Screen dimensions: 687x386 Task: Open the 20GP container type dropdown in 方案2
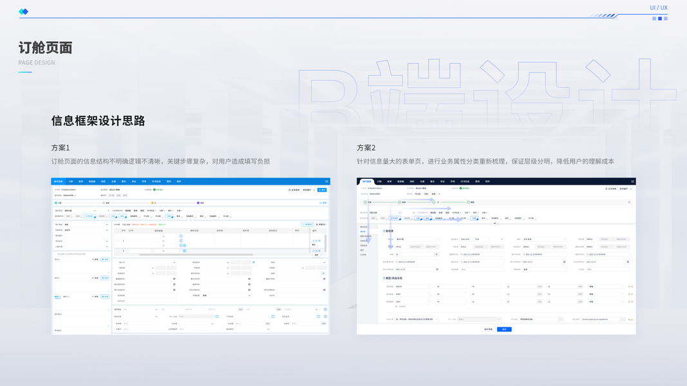(x=412, y=302)
